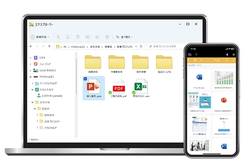Viewport: 247px width, 168px height.
Task: Click the 営業プロジェクトの検索 search field
Action: coord(165,46)
